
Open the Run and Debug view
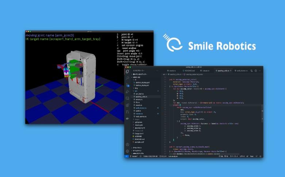[127, 92]
